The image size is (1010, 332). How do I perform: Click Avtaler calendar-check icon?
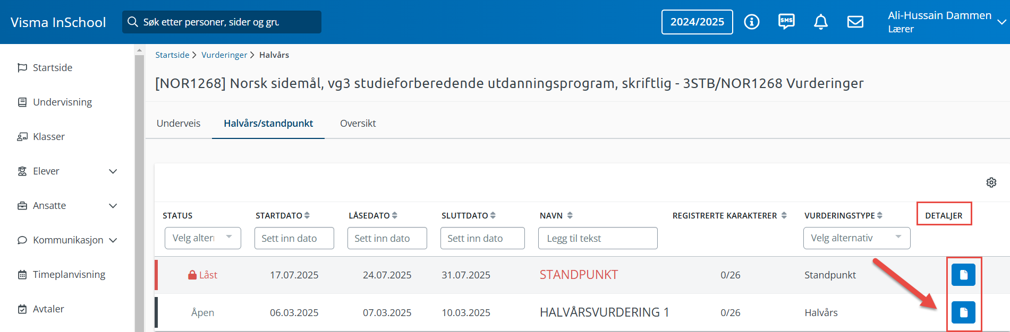22,309
